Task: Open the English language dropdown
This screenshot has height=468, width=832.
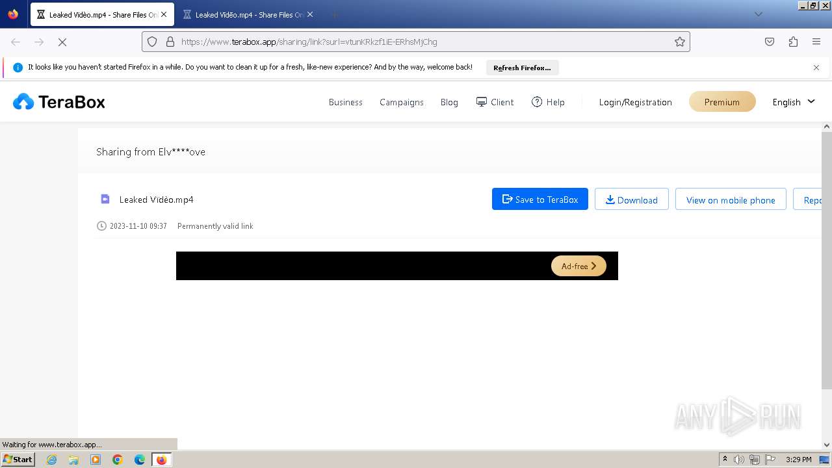Action: [794, 102]
